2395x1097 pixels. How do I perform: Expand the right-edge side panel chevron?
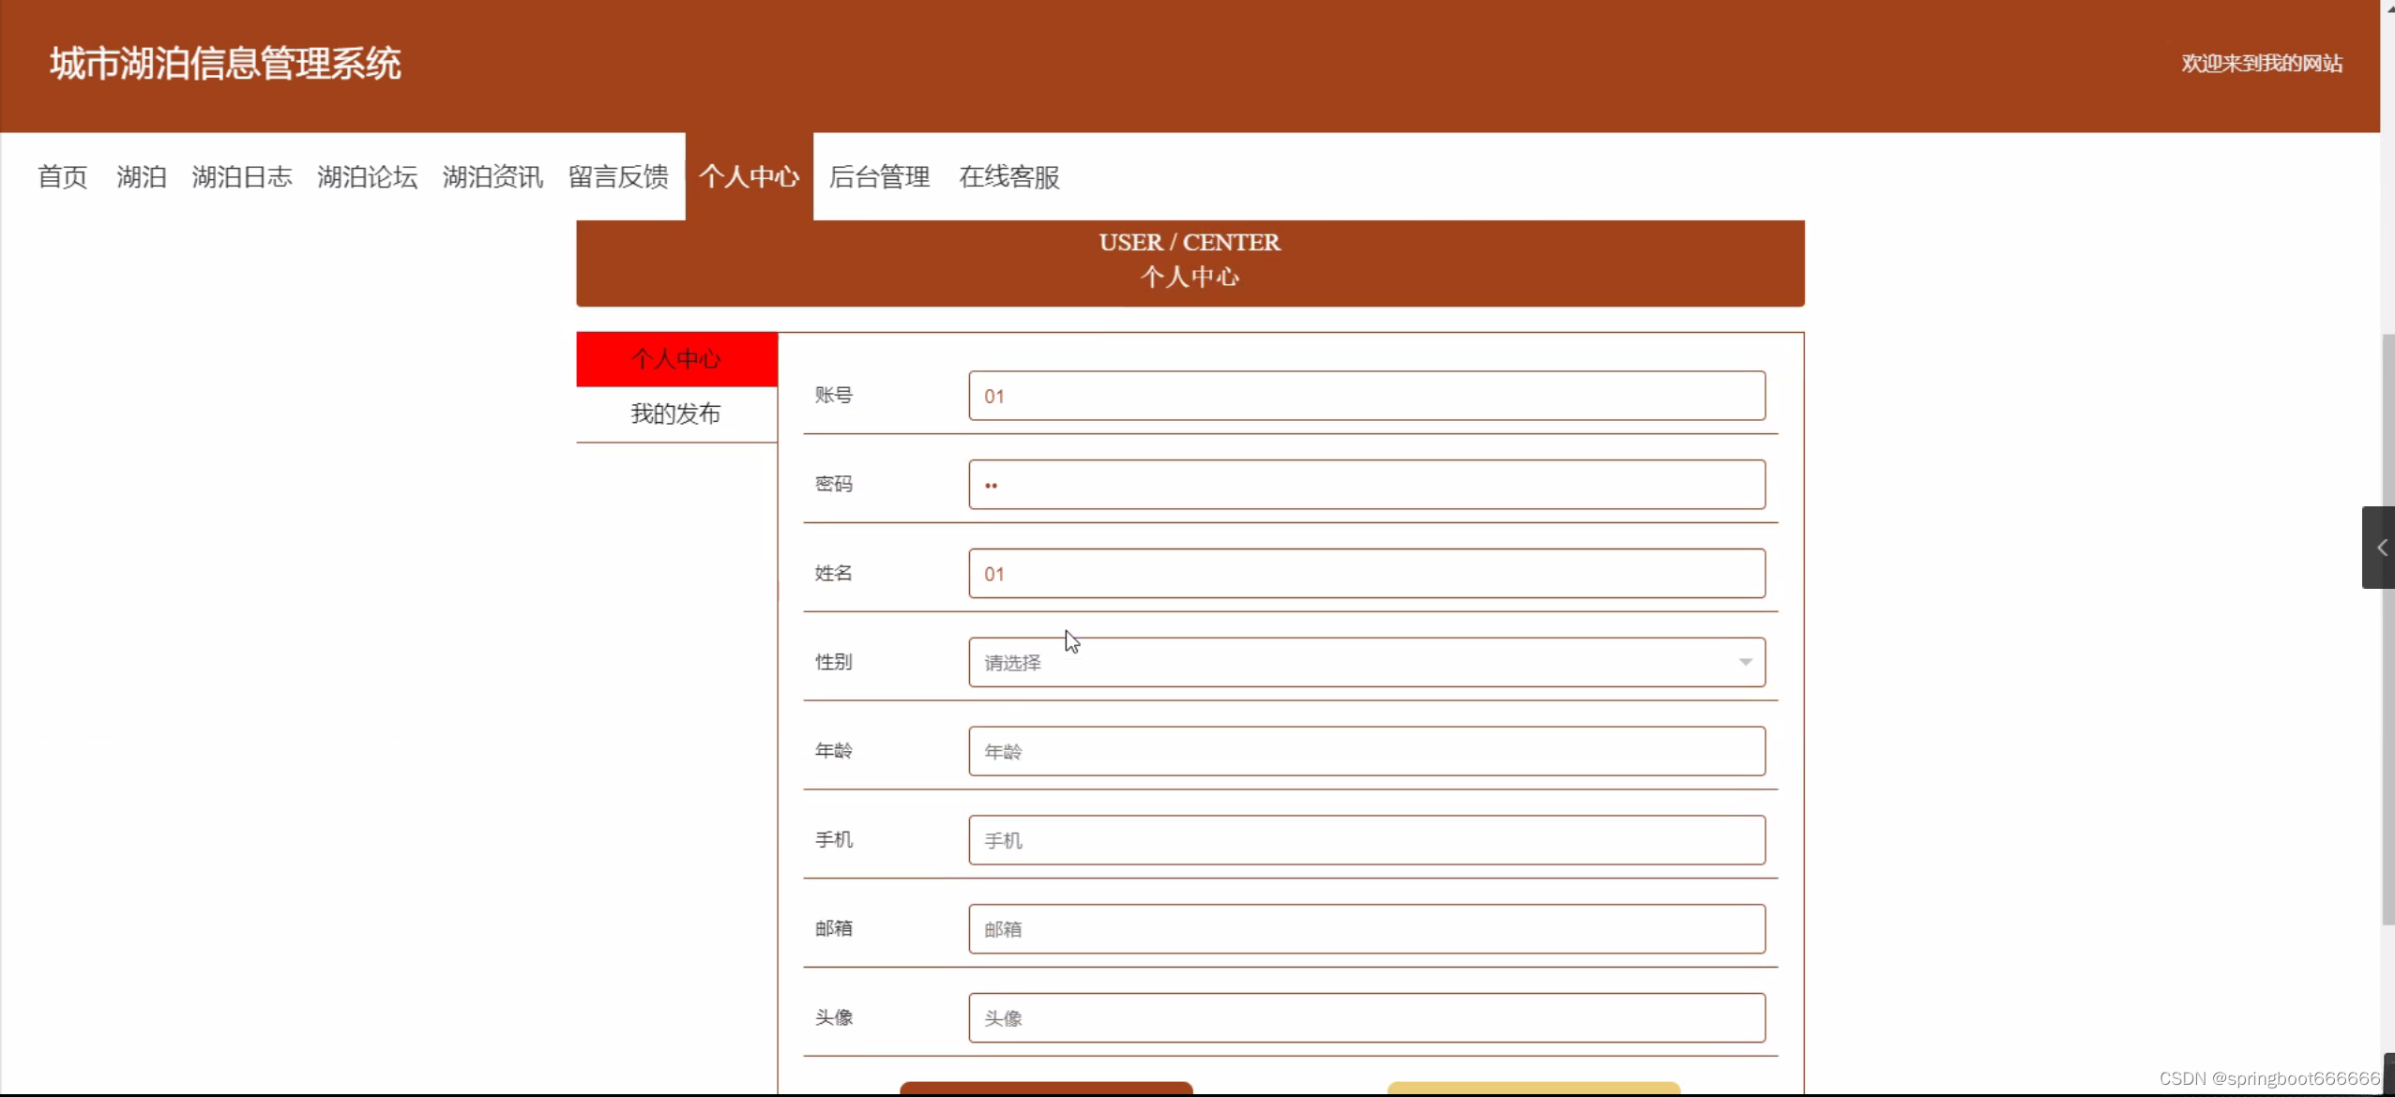click(x=2380, y=548)
